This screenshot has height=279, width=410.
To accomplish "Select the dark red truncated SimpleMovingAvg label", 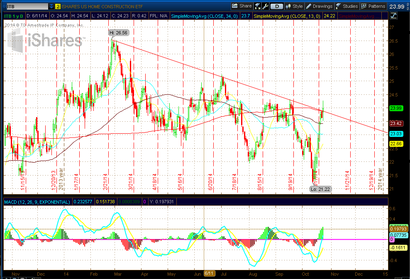I will pos(358,16).
